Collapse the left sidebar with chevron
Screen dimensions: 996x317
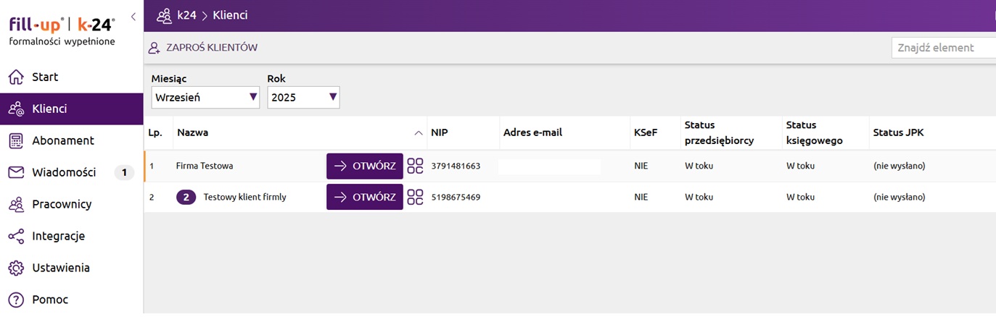[133, 16]
